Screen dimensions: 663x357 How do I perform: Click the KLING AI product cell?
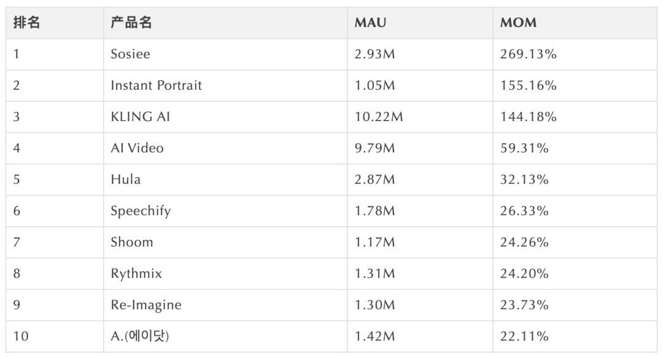(140, 117)
